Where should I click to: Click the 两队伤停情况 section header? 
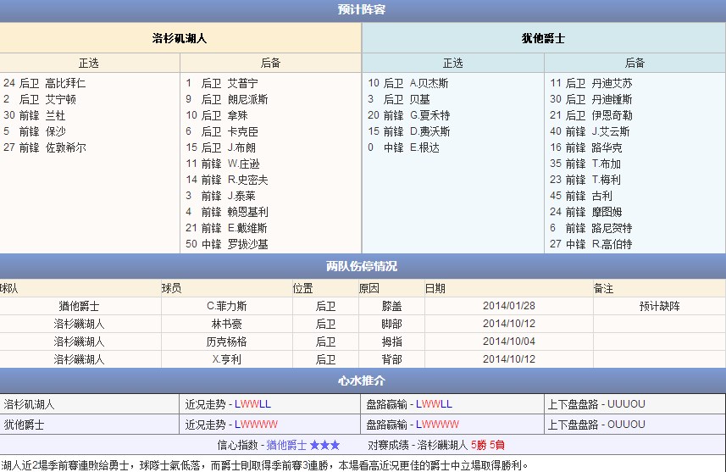[x=362, y=266]
